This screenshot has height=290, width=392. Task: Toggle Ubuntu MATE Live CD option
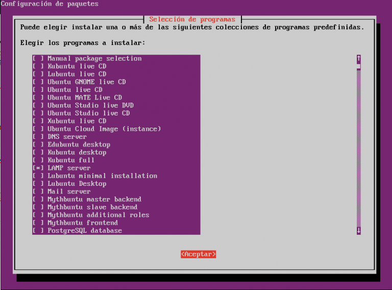click(x=38, y=98)
